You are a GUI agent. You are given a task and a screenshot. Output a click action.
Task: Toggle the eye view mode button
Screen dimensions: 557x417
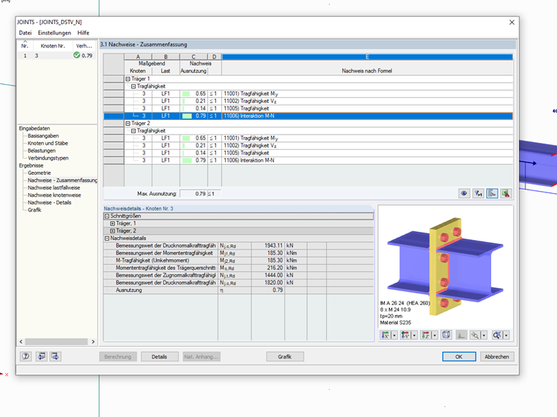(464, 194)
